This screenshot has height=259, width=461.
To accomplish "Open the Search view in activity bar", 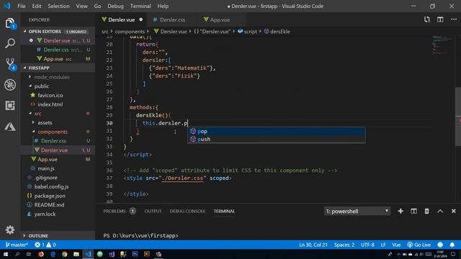I will pos(10,43).
